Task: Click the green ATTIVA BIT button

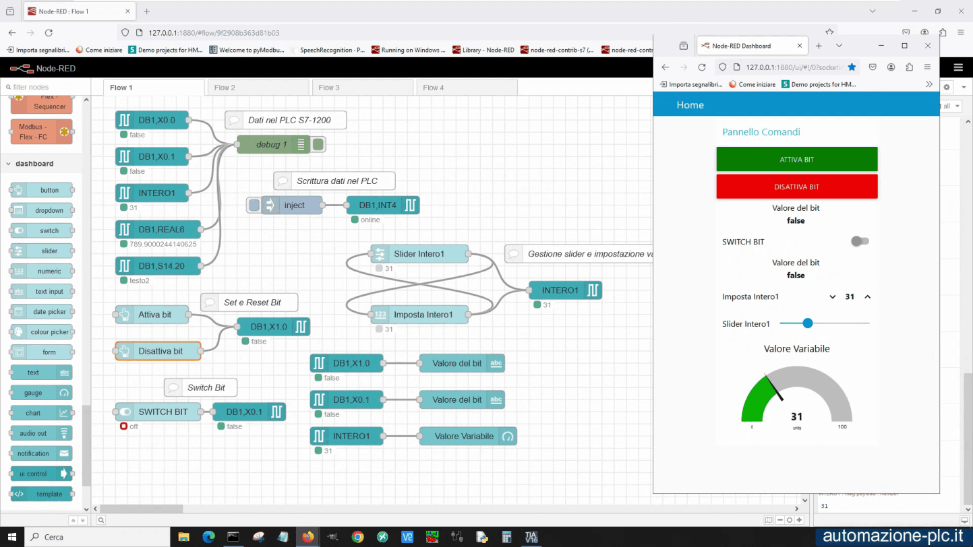Action: (x=796, y=160)
